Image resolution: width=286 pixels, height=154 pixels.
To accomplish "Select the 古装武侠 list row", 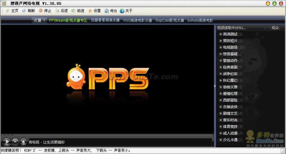I will (x=231, y=107).
